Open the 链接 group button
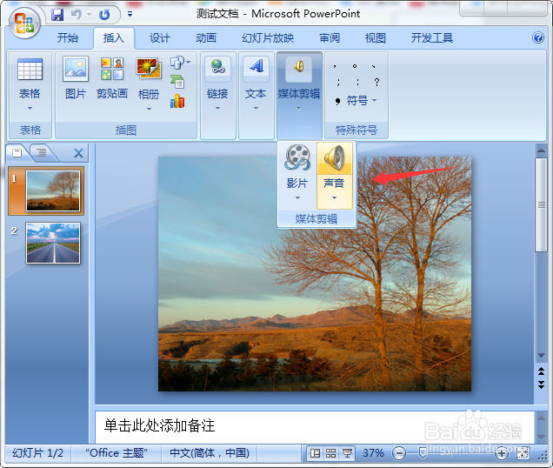 coord(217,79)
